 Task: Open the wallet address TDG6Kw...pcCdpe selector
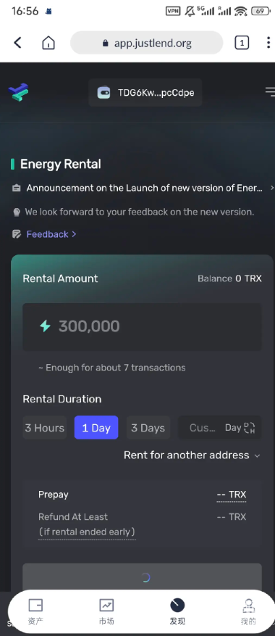[x=145, y=93]
